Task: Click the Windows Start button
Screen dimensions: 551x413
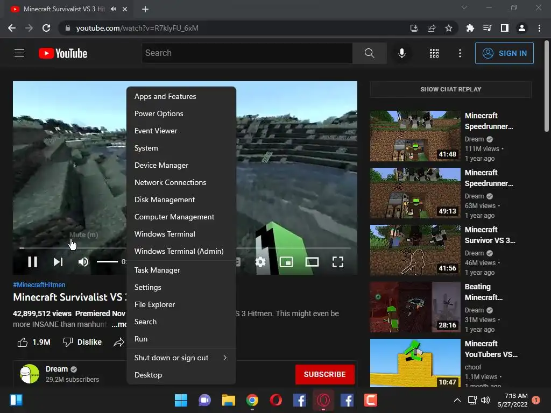Action: pyautogui.click(x=181, y=400)
